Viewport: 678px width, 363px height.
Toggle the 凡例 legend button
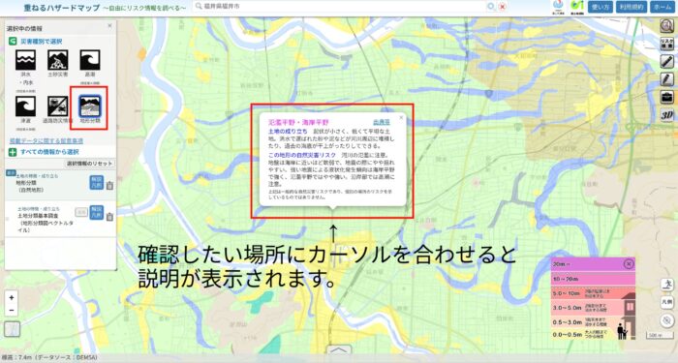coord(667,302)
